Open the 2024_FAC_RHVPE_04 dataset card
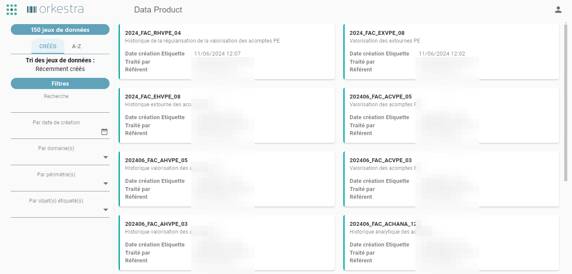572x274 pixels. point(227,52)
